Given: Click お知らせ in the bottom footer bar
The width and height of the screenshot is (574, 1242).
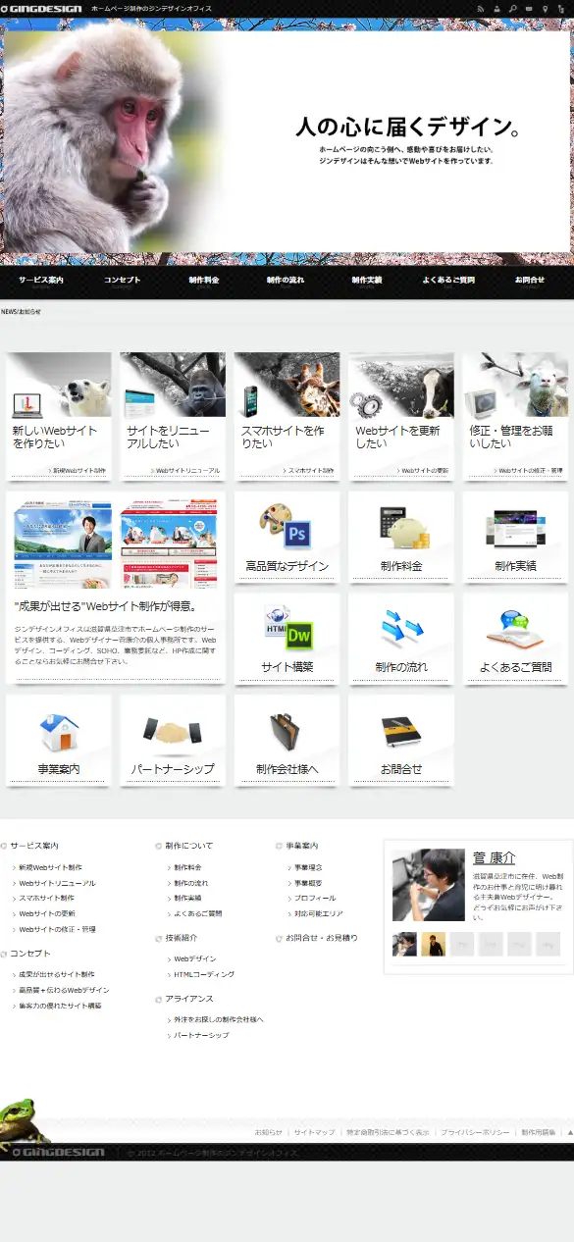Looking at the screenshot, I should point(269,1132).
